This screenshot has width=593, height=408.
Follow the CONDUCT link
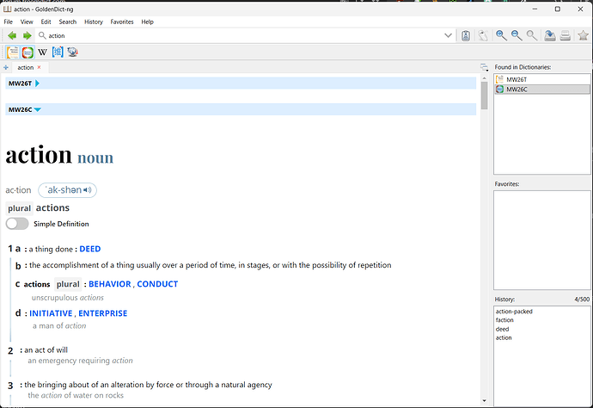click(157, 284)
